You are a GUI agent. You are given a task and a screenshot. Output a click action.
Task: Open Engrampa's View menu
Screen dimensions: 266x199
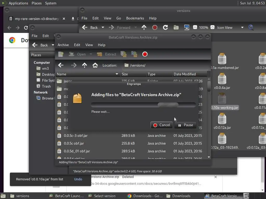pos(89,45)
